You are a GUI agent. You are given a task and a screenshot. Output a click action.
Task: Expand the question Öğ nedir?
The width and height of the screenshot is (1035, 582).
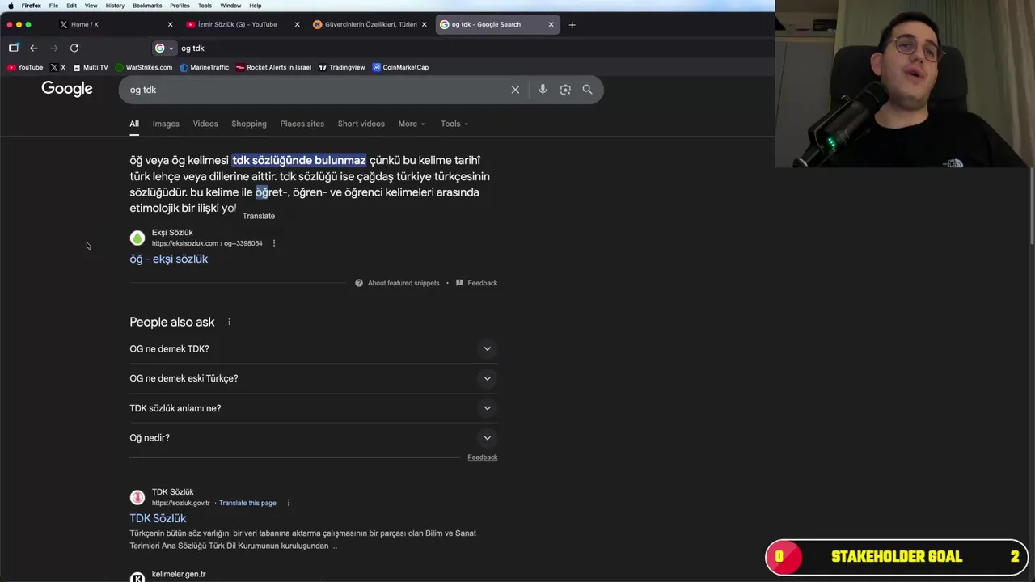313,437
